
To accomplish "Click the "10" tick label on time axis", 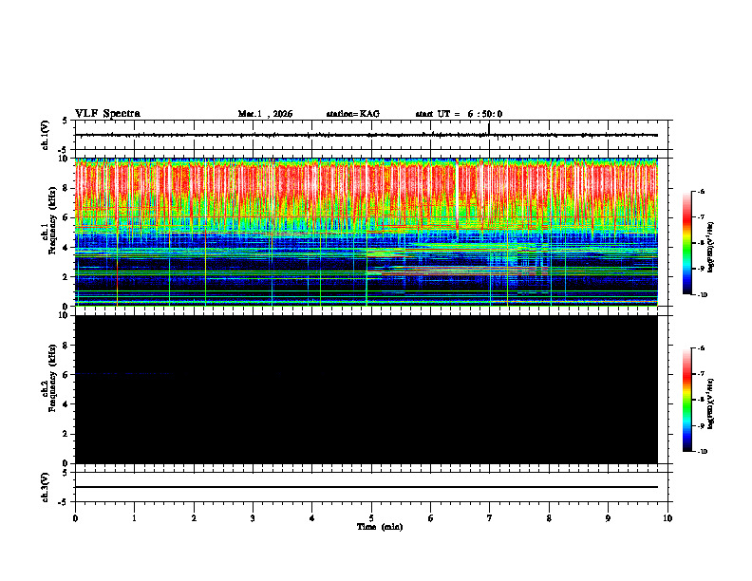I will point(667,518).
